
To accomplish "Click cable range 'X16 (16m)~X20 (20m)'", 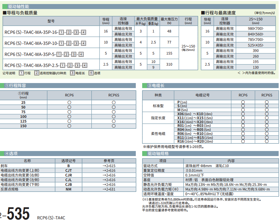I will 195,122.
